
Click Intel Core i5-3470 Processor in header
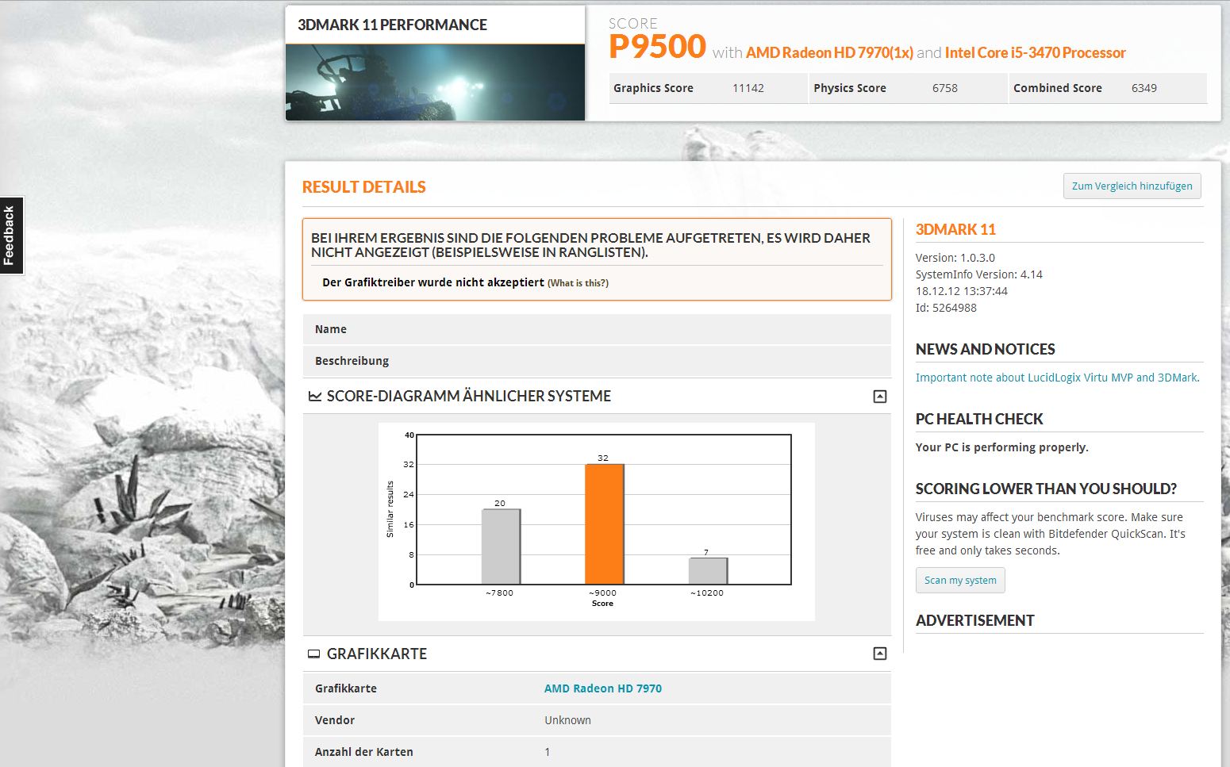tap(1036, 52)
